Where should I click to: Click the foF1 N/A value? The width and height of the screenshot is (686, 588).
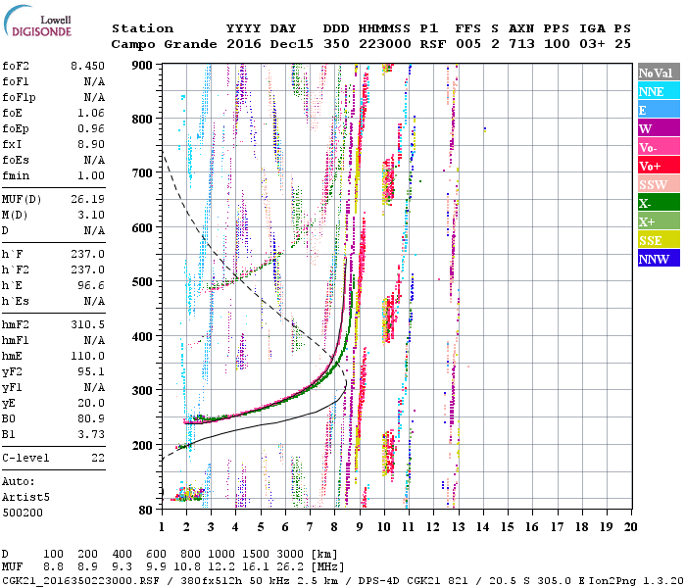point(94,81)
